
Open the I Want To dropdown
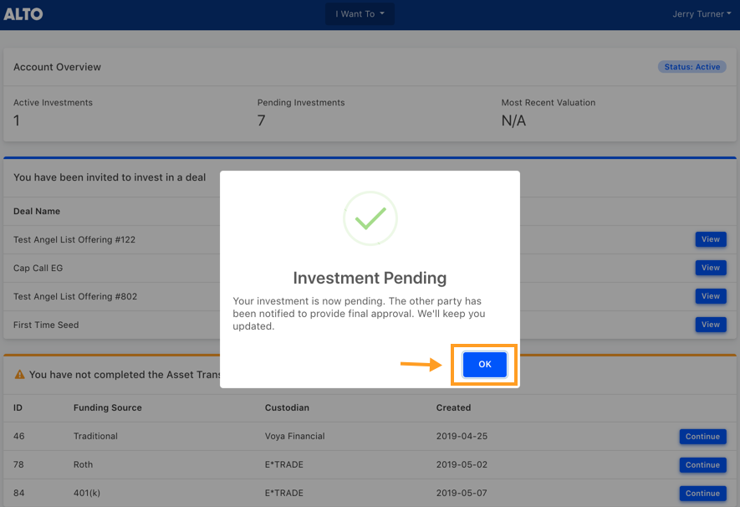[360, 14]
